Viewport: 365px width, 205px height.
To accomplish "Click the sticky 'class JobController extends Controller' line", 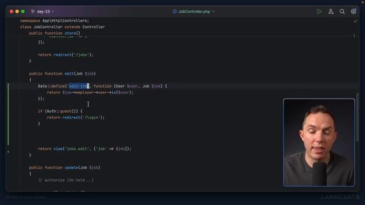I will 62,27.
